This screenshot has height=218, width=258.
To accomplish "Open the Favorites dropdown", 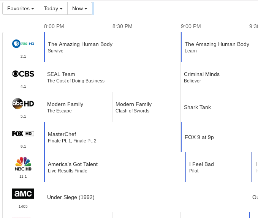I will pyautogui.click(x=21, y=8).
